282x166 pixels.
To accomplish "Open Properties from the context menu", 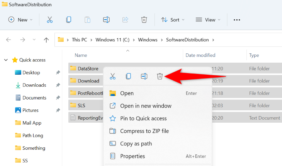I will point(158,156).
